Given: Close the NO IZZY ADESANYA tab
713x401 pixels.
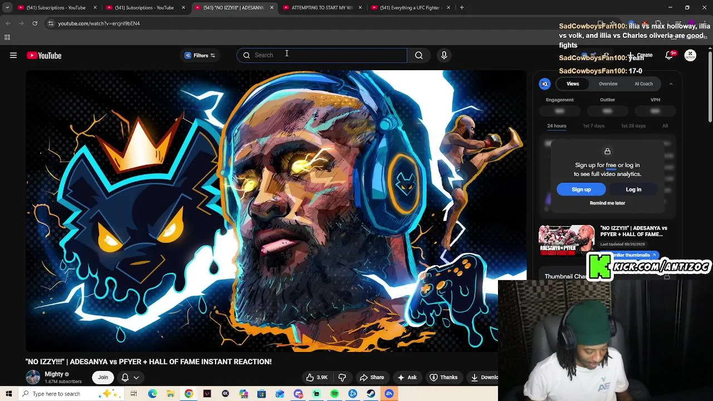Looking at the screenshot, I should pyautogui.click(x=272, y=7).
